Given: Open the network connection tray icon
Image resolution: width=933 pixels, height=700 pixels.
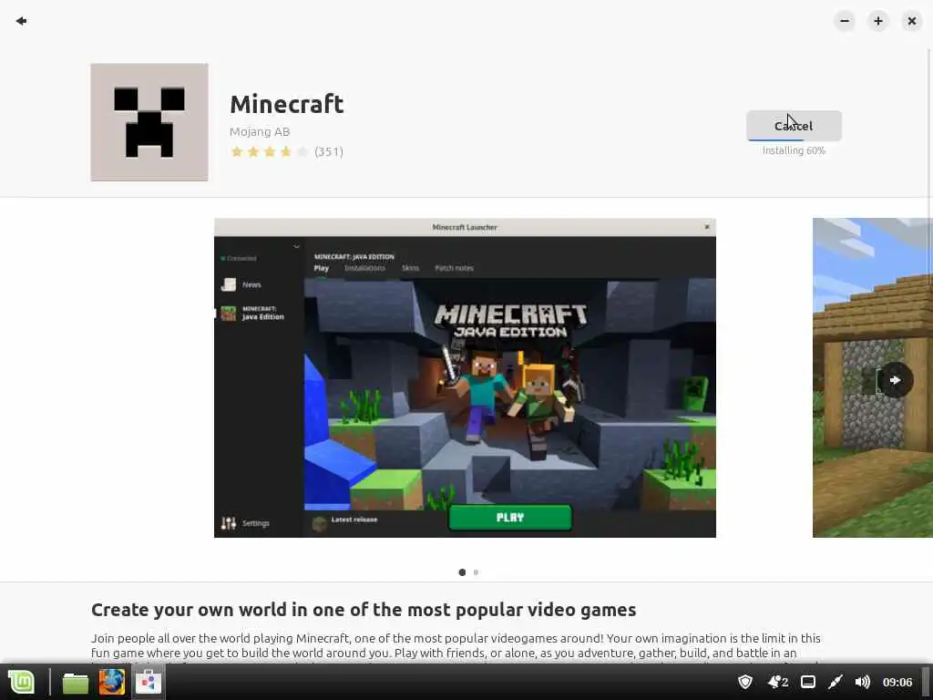Looking at the screenshot, I should [x=836, y=682].
